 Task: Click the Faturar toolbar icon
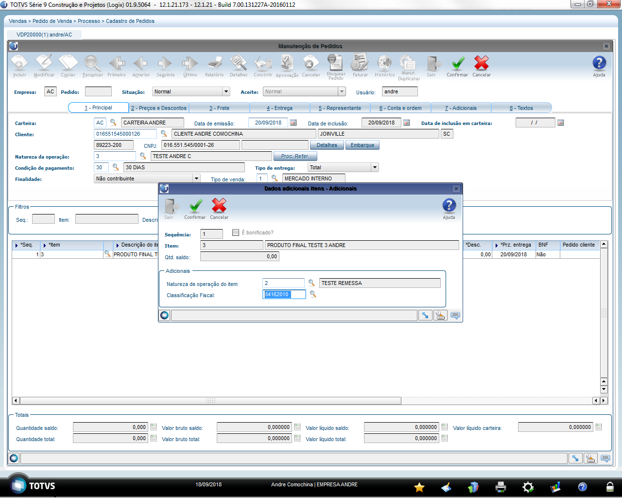click(360, 66)
